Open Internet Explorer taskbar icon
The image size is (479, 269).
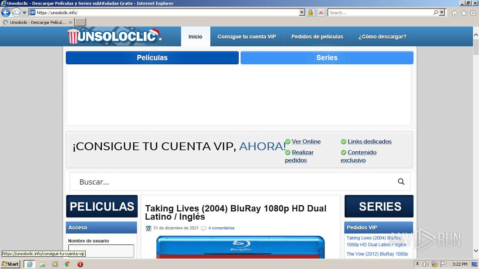pyautogui.click(x=29, y=264)
